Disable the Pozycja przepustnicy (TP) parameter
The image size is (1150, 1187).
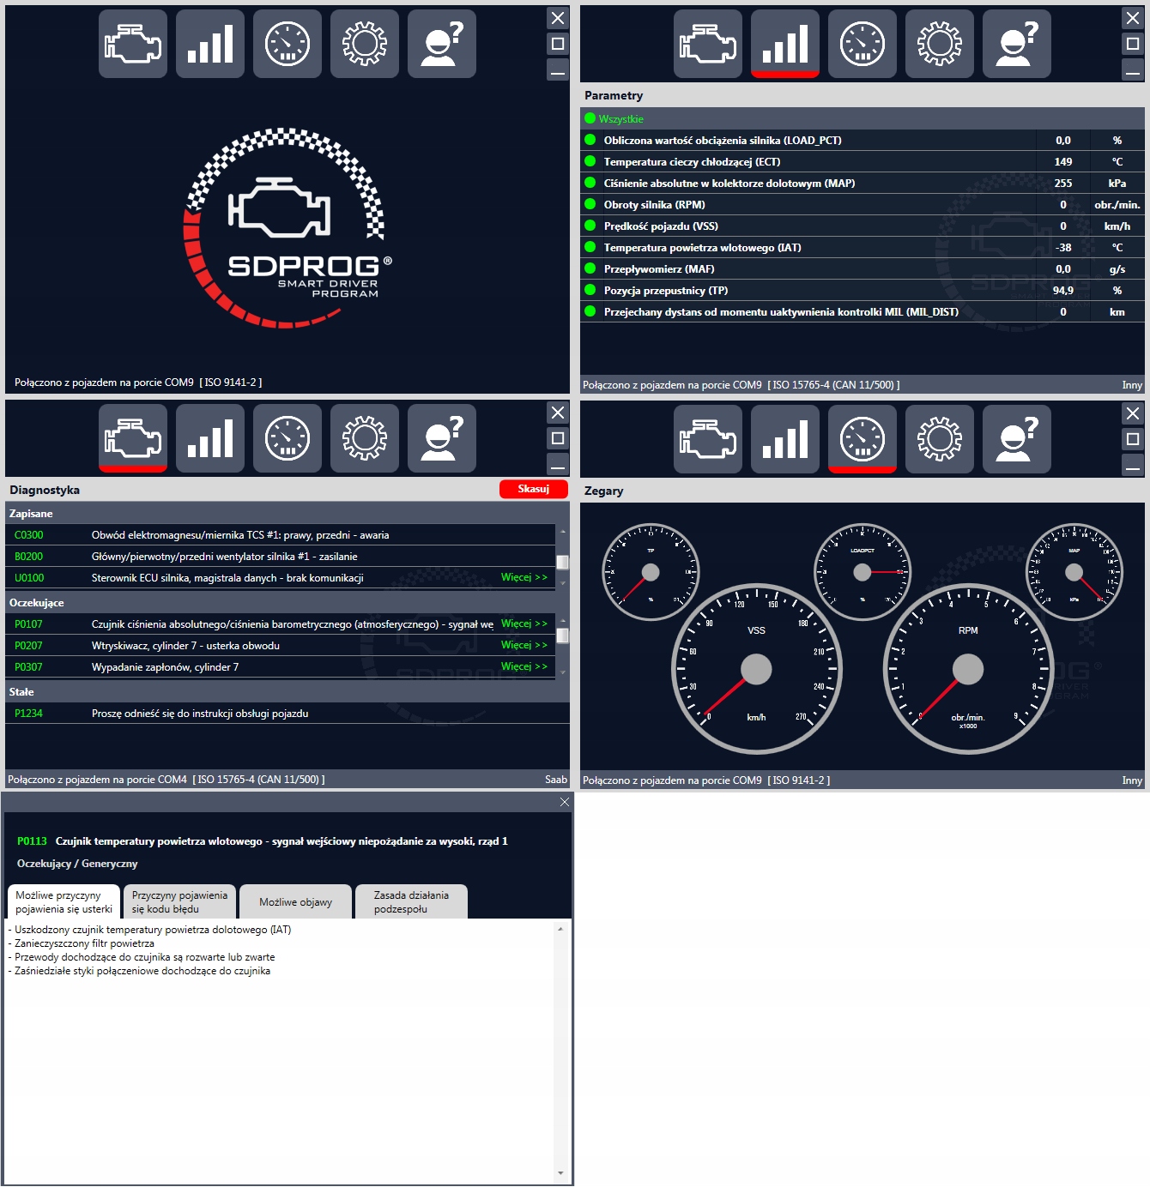point(590,291)
